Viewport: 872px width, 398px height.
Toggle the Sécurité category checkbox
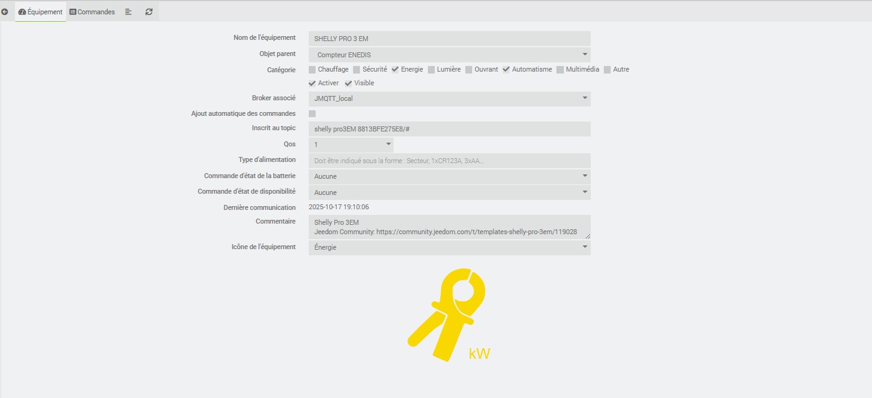[x=357, y=70]
